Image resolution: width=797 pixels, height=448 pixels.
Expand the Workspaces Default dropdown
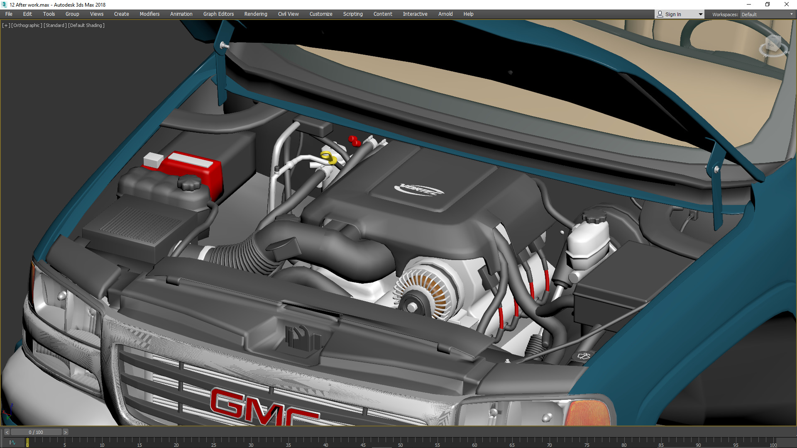click(791, 14)
